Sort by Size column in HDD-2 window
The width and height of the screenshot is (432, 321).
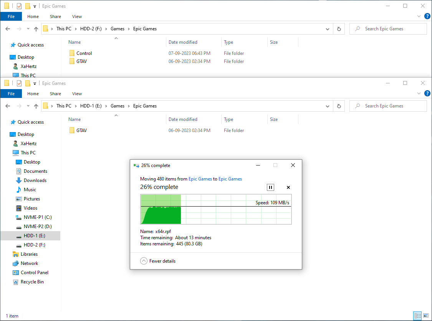tap(273, 42)
